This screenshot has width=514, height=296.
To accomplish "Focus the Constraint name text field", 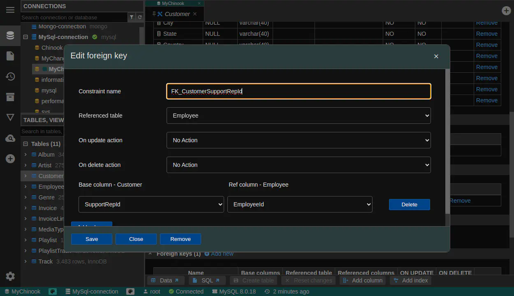I will pyautogui.click(x=298, y=91).
